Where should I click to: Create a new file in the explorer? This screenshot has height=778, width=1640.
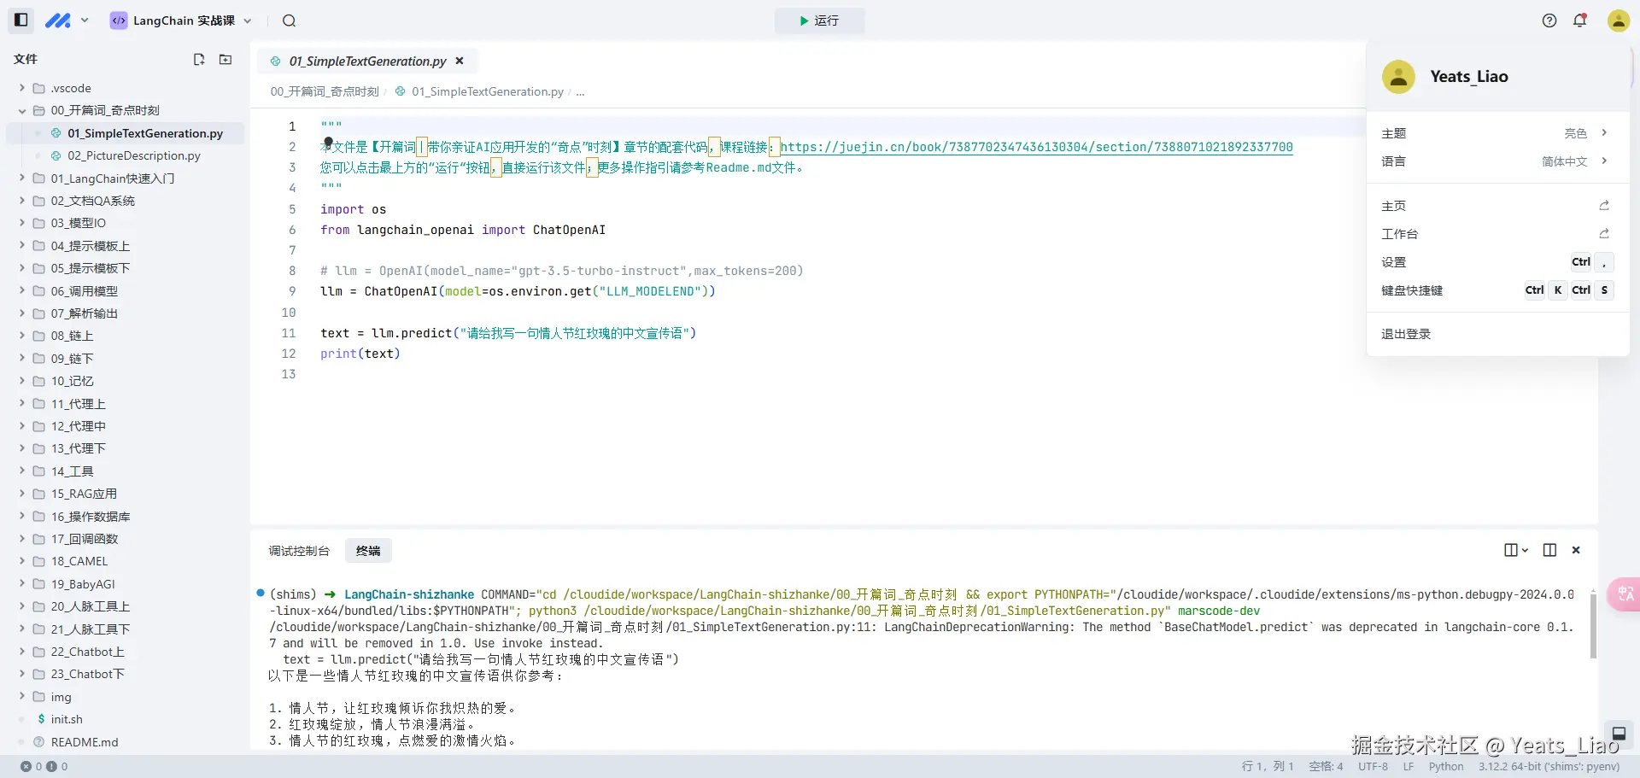click(x=199, y=60)
